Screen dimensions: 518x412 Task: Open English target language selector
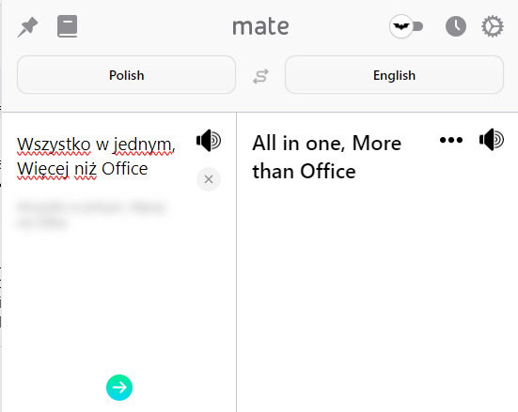394,75
